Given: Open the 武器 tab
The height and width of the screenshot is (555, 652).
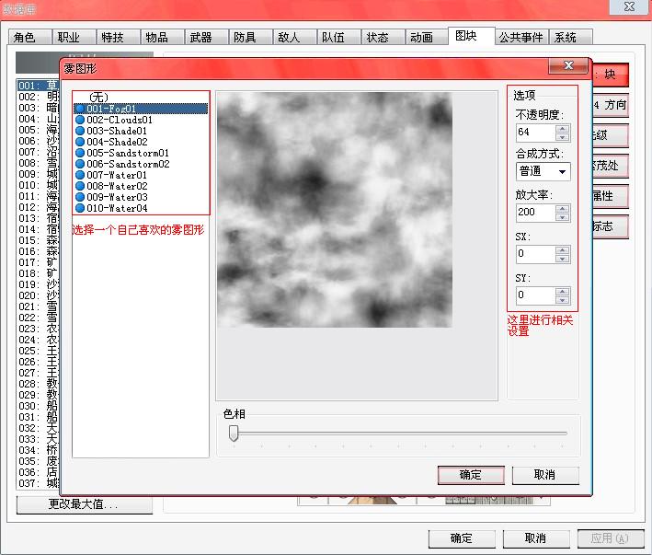Looking at the screenshot, I should [206, 38].
